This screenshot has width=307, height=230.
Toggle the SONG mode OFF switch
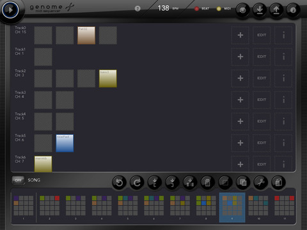click(18, 180)
